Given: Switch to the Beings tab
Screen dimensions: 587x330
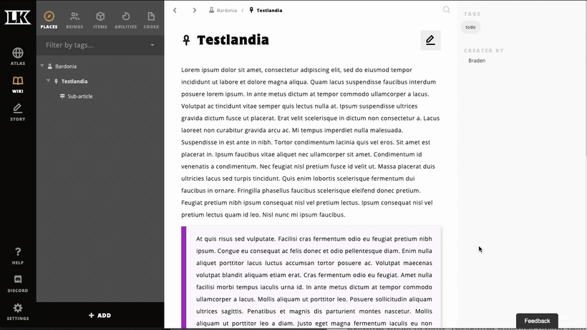Looking at the screenshot, I should click(x=74, y=20).
